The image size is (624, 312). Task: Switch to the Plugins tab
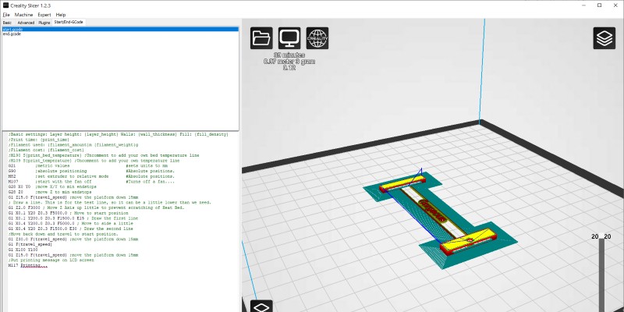(x=44, y=23)
